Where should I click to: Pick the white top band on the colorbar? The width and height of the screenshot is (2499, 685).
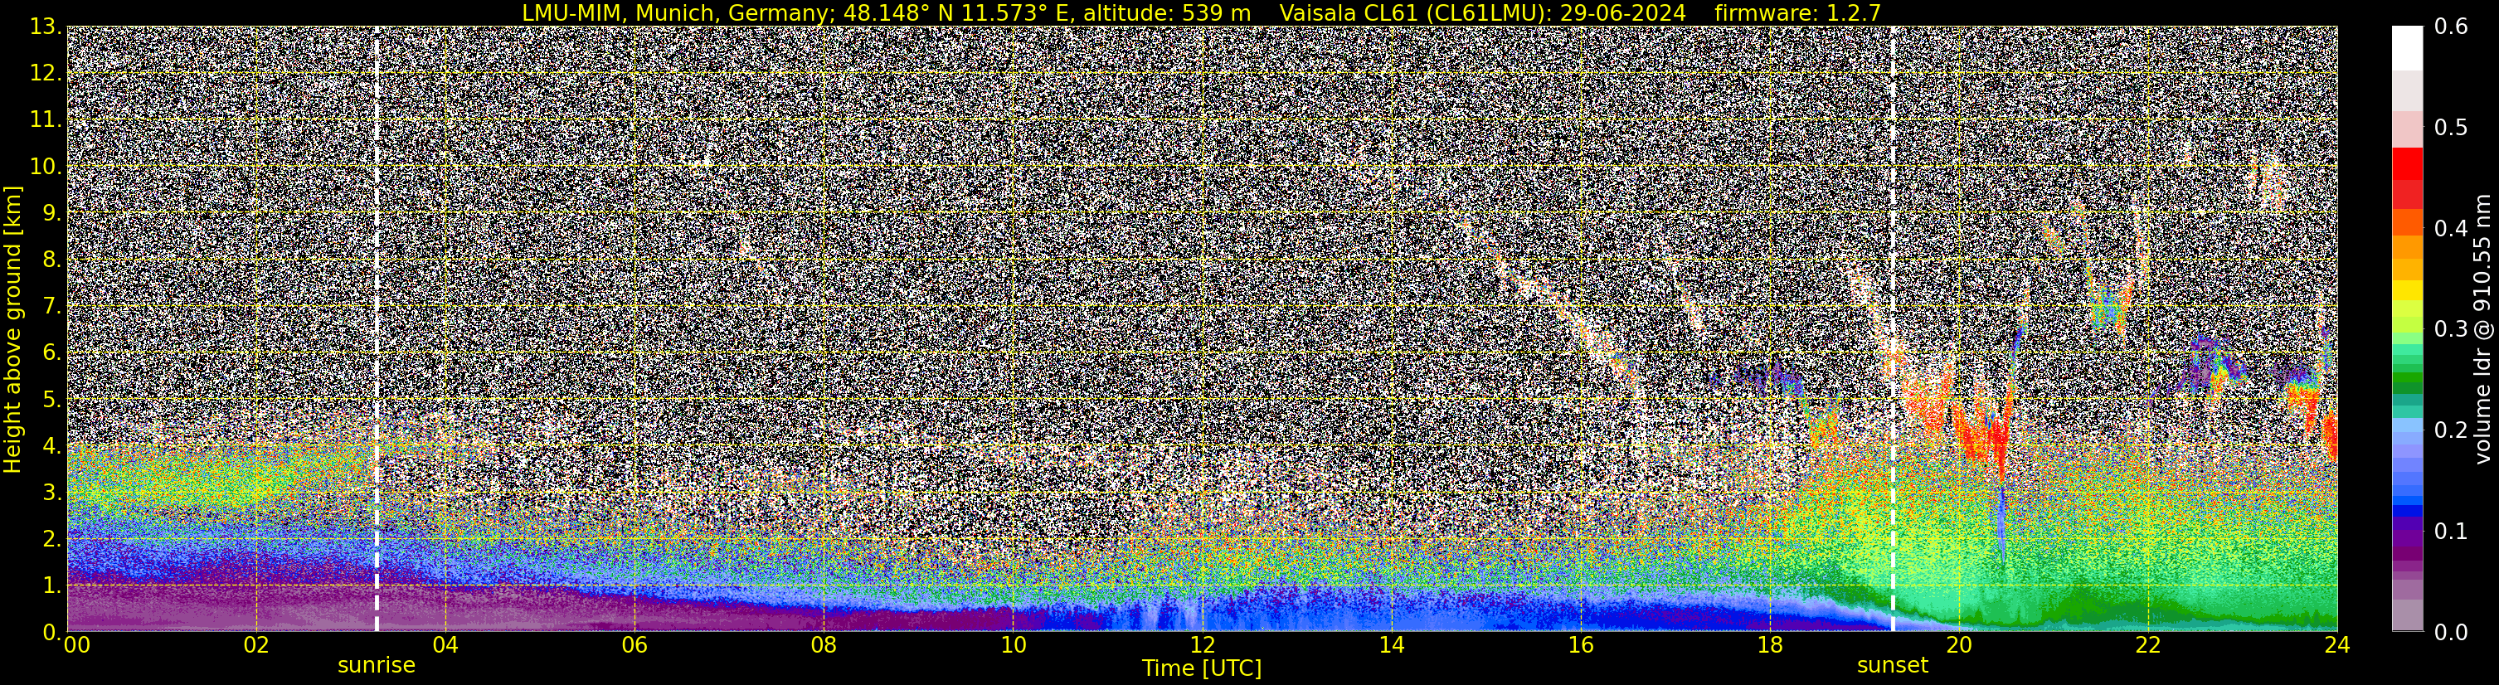[2407, 48]
